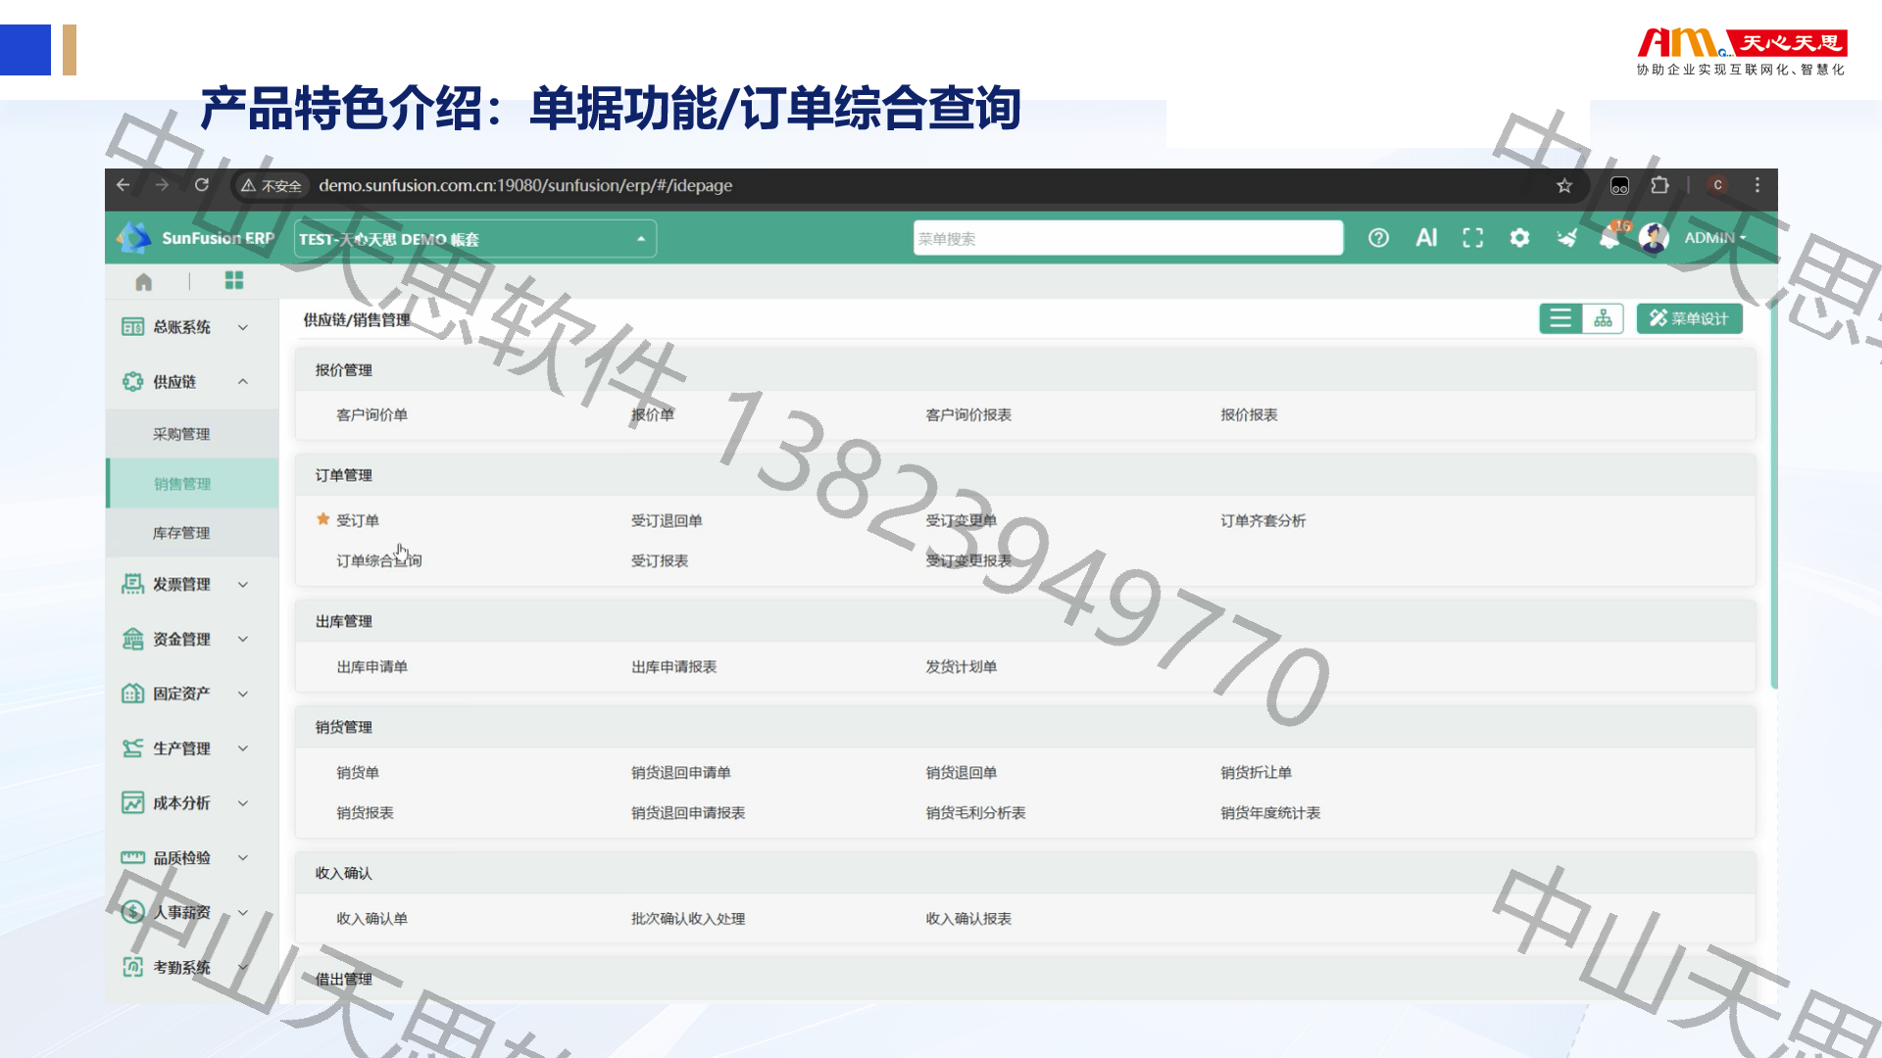Open 销货单
Viewport: 1882px width, 1058px height.
pos(358,773)
